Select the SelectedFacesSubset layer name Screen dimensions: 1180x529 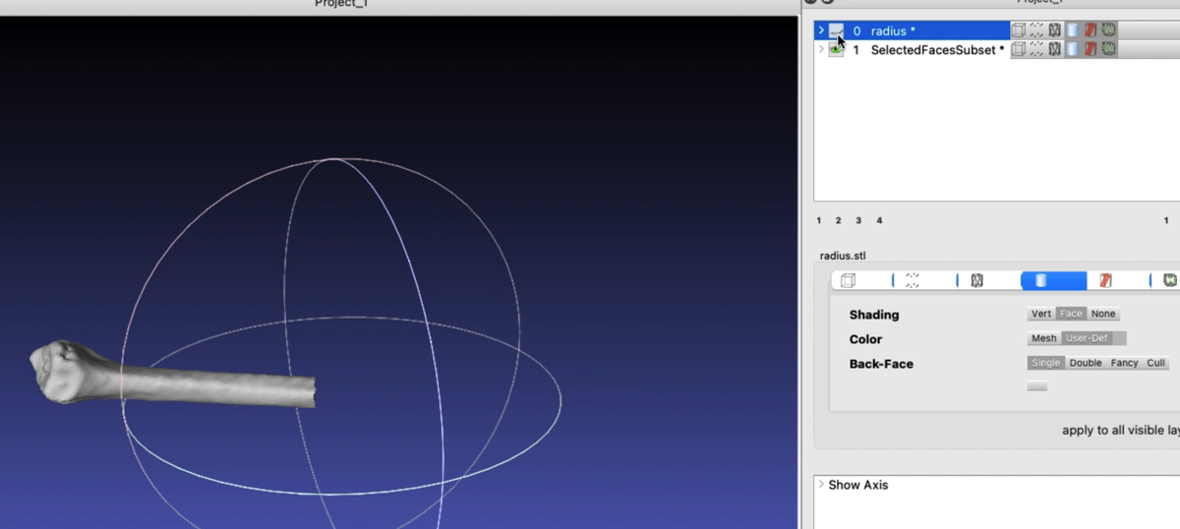(937, 50)
